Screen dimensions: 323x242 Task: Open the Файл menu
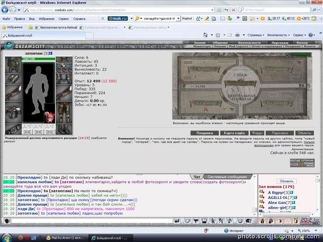tap(6, 19)
